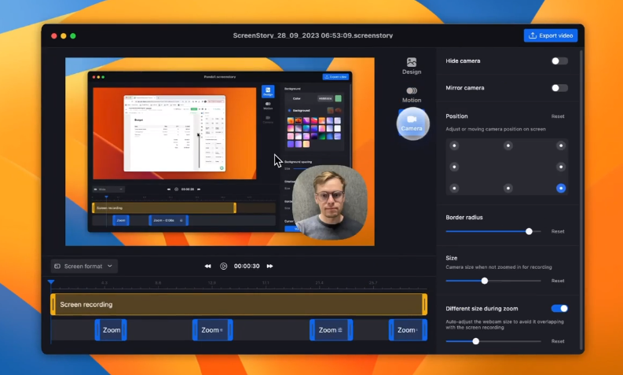This screenshot has height=375, width=623.
Task: Select the first Zoom clip on timeline
Action: (x=111, y=330)
